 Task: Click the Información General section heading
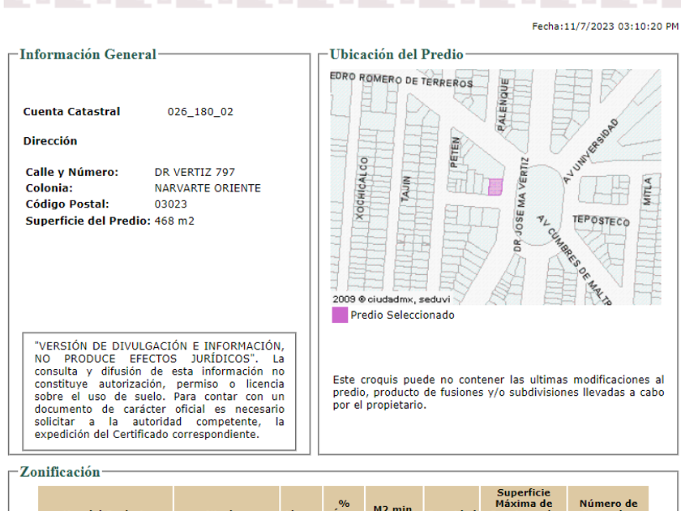[x=88, y=55]
